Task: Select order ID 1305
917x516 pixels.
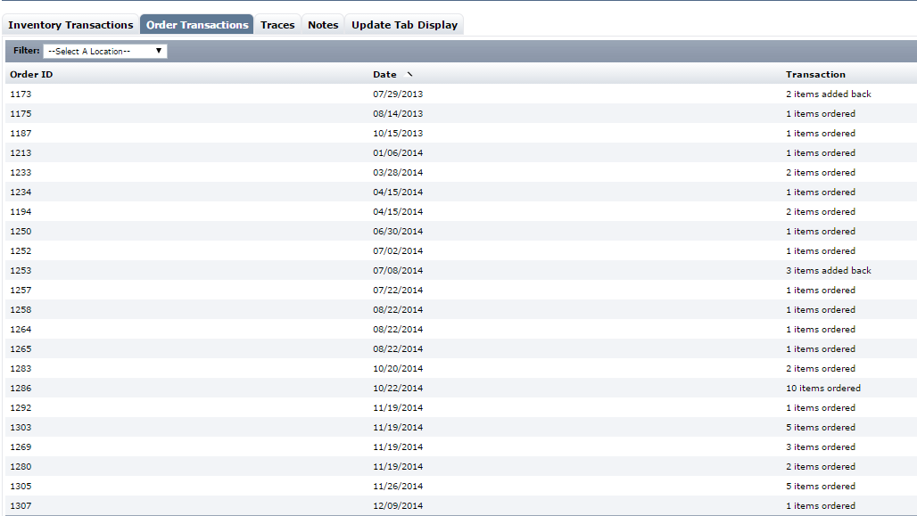Action: click(21, 486)
